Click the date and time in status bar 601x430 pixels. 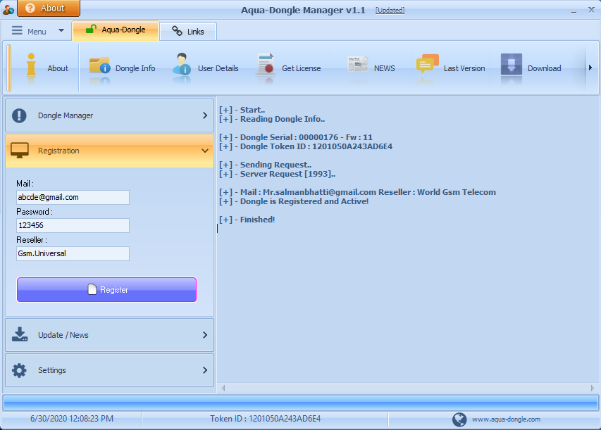pyautogui.click(x=72, y=419)
